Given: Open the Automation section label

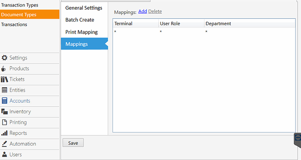Looking at the screenshot, I should coord(23,144).
